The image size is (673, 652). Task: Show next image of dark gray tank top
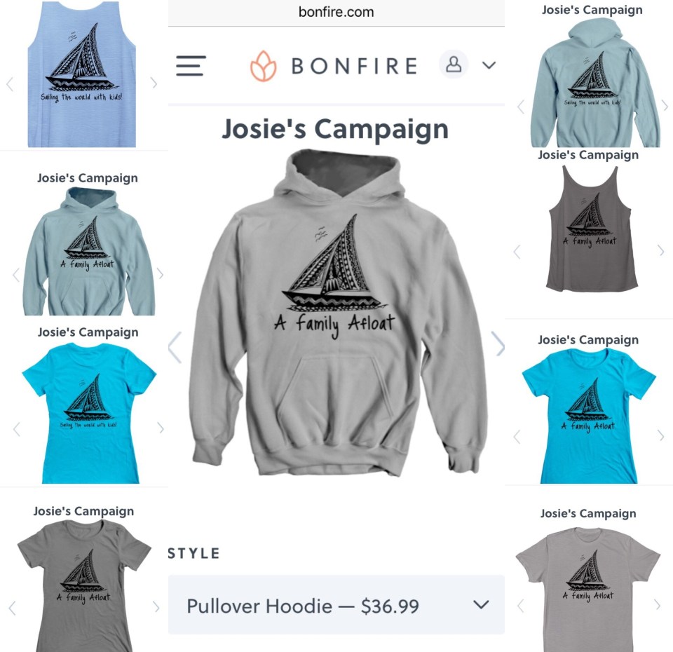pyautogui.click(x=661, y=250)
